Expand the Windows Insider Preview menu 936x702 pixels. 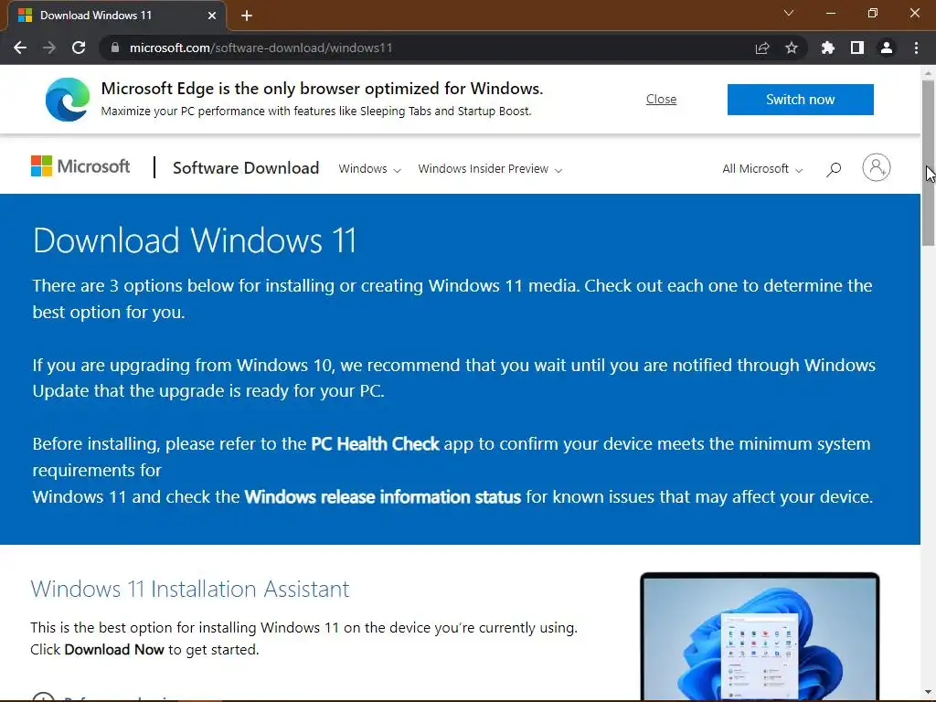click(490, 169)
